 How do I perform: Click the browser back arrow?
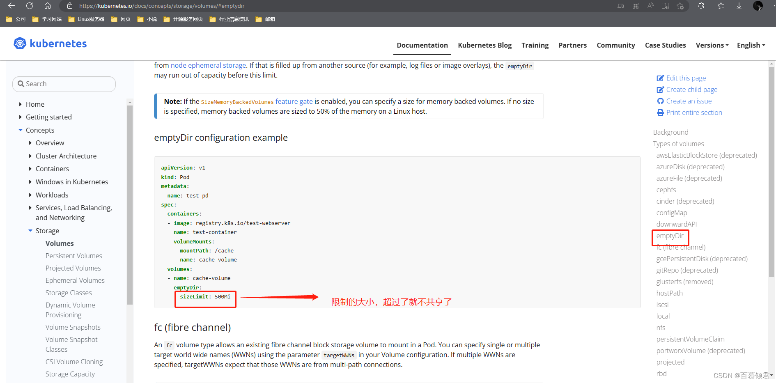click(11, 6)
